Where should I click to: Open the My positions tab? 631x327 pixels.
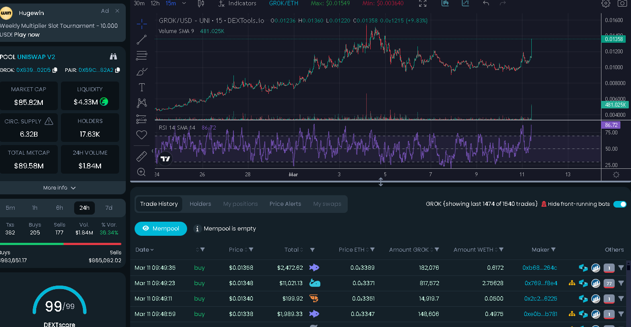click(x=240, y=204)
